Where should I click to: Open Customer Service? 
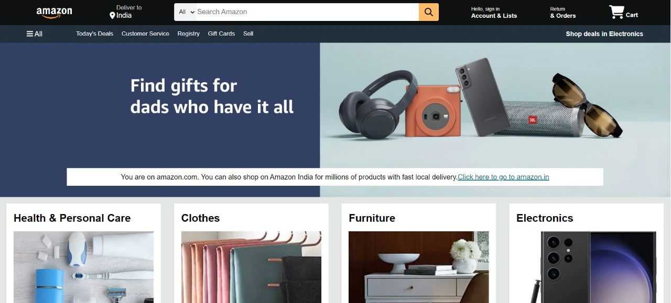tap(145, 33)
